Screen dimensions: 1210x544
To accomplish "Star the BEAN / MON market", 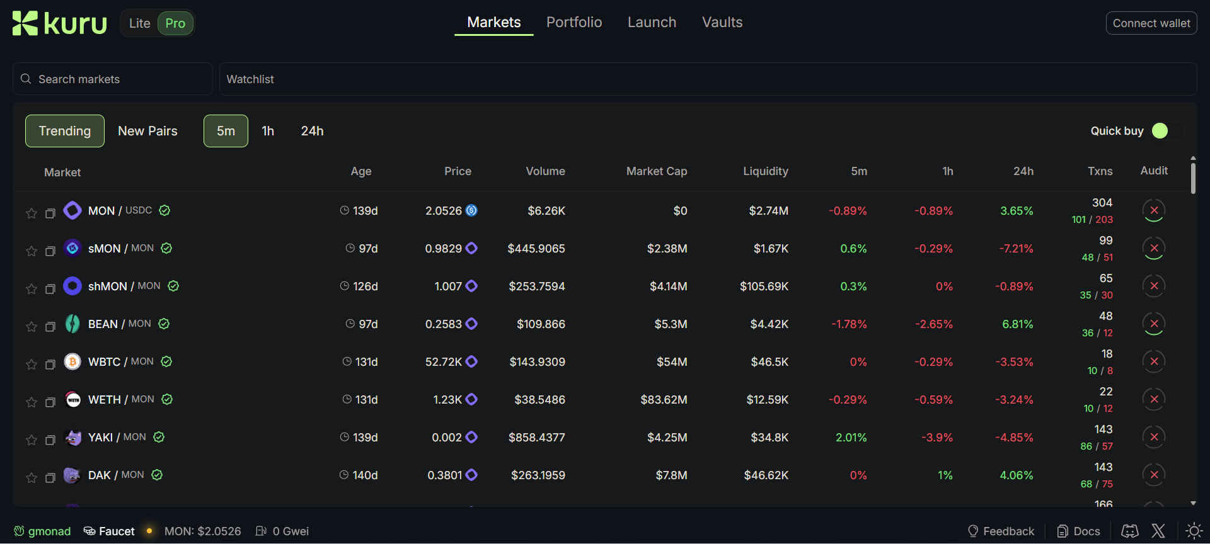I will click(x=31, y=327).
